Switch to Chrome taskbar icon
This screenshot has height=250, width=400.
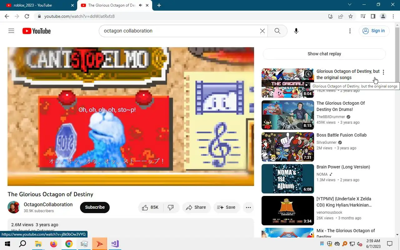pos(69,244)
